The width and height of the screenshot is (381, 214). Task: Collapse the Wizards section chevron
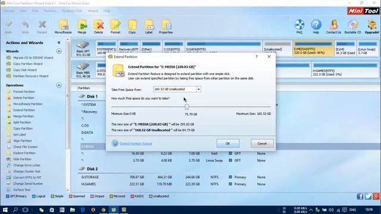59,51
